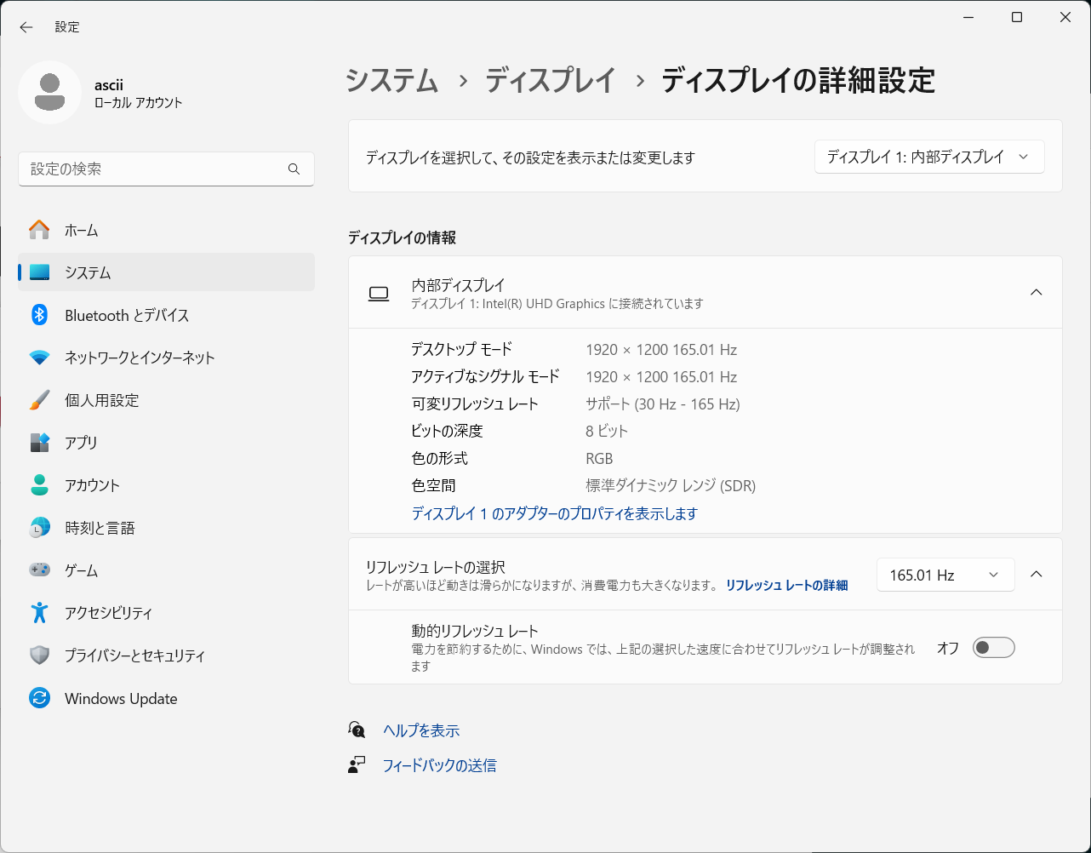Collapse the リフレッシュ レートの選択 section
Viewport: 1091px width, 853px height.
coord(1036,574)
